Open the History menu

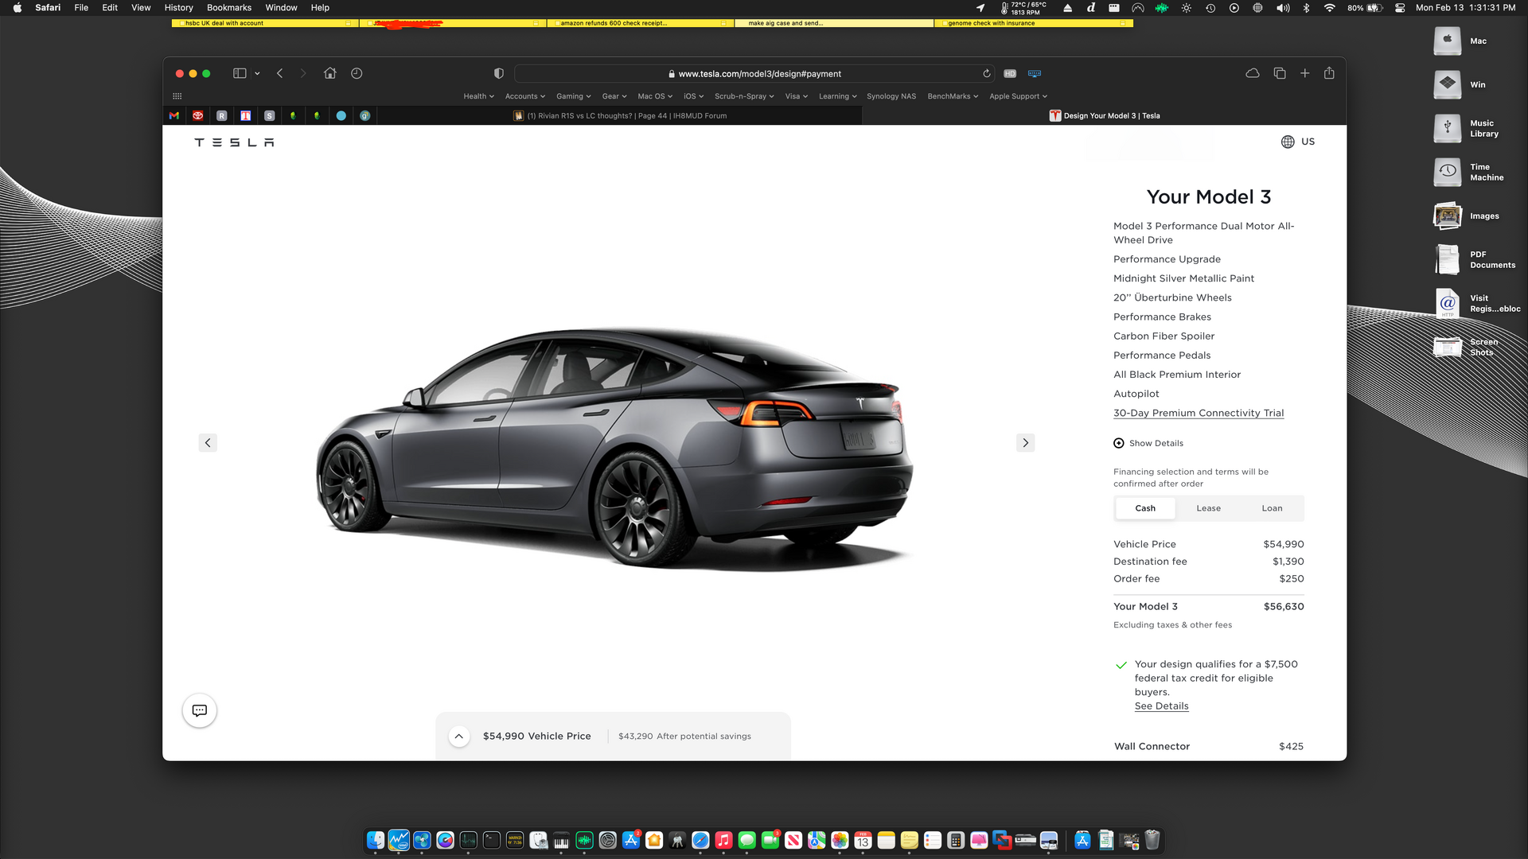tap(178, 8)
